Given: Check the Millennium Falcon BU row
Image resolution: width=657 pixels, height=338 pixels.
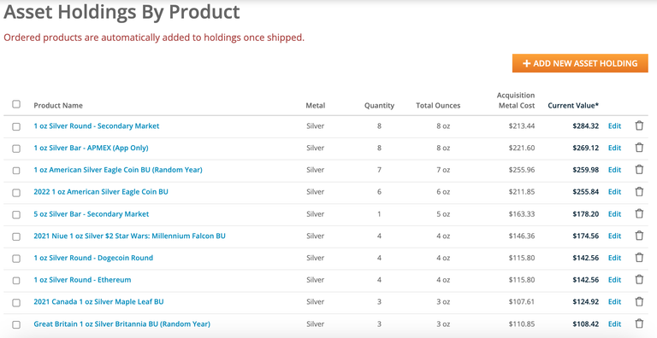Looking at the screenshot, I should click(16, 236).
